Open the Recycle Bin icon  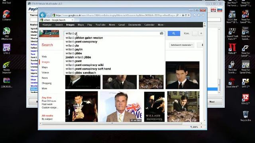245,116
